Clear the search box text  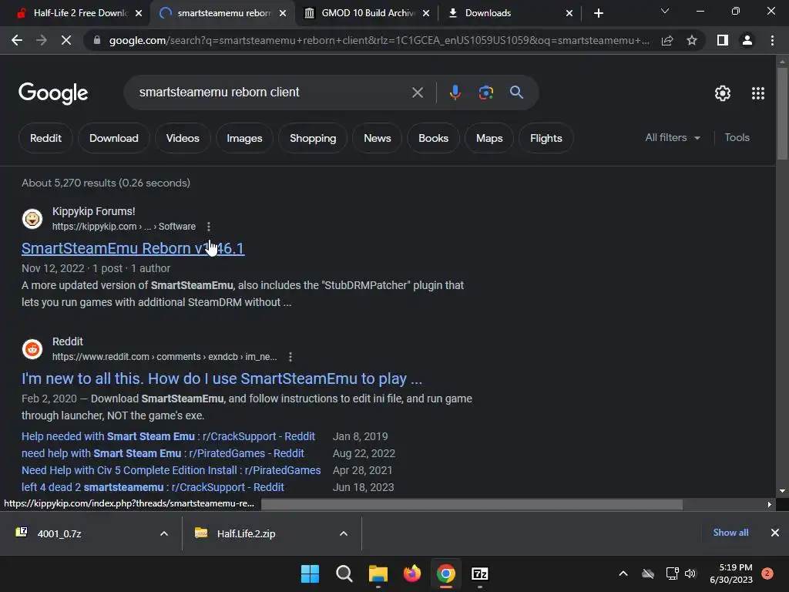pos(418,92)
